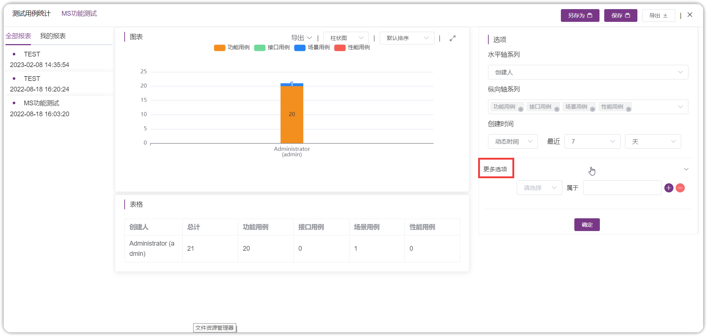Click the 保存 button
707x336 pixels.
(621, 15)
